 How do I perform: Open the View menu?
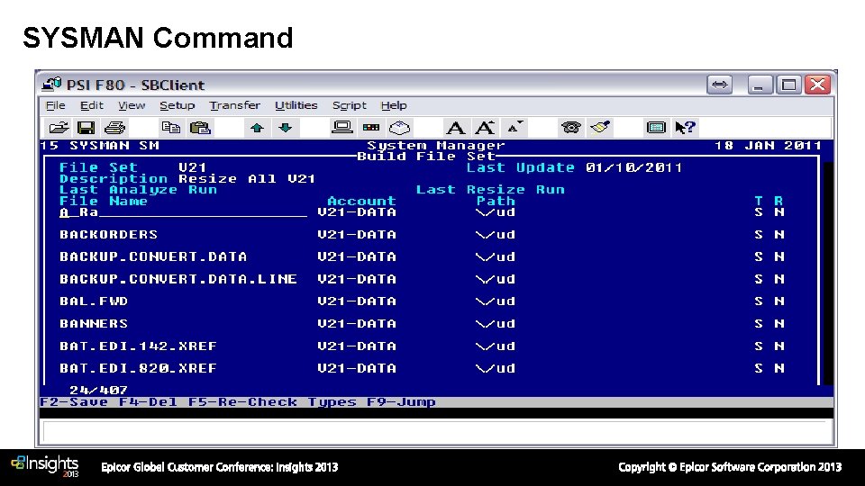click(x=132, y=105)
